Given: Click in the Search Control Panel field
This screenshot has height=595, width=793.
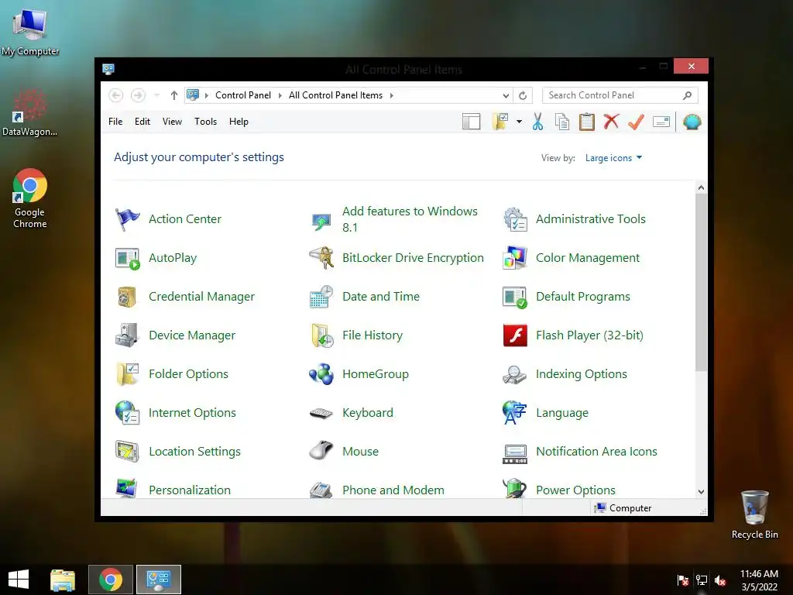Looking at the screenshot, I should [x=620, y=95].
